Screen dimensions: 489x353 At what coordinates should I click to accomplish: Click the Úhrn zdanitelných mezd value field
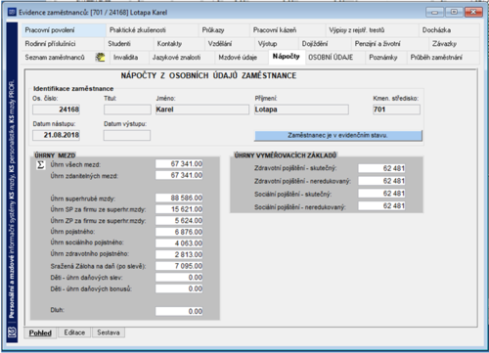179,175
